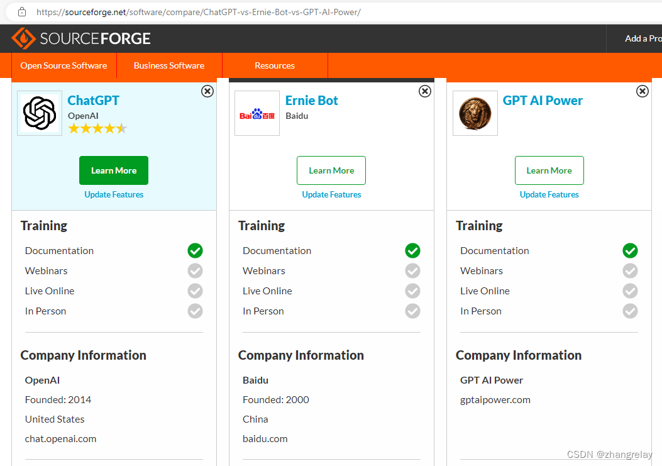Click Ernie Bot In Person gray check
The height and width of the screenshot is (466, 662).
412,311
